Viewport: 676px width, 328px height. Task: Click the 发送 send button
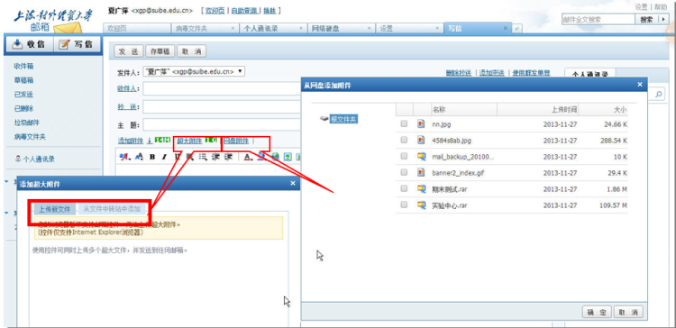pyautogui.click(x=129, y=51)
